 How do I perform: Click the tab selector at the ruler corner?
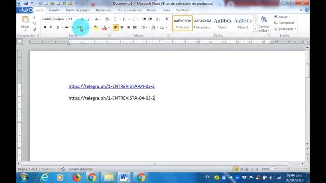tap(19, 42)
